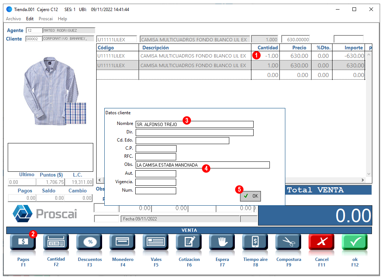Click the Descripción column header
This screenshot has width=383, height=279.
click(195, 48)
